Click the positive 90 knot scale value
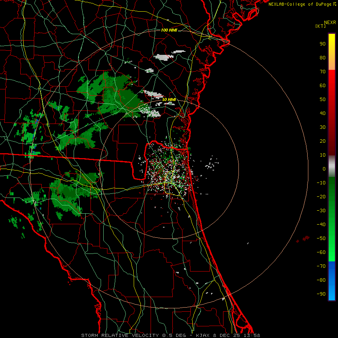The width and height of the screenshot is (338, 338). point(323,44)
